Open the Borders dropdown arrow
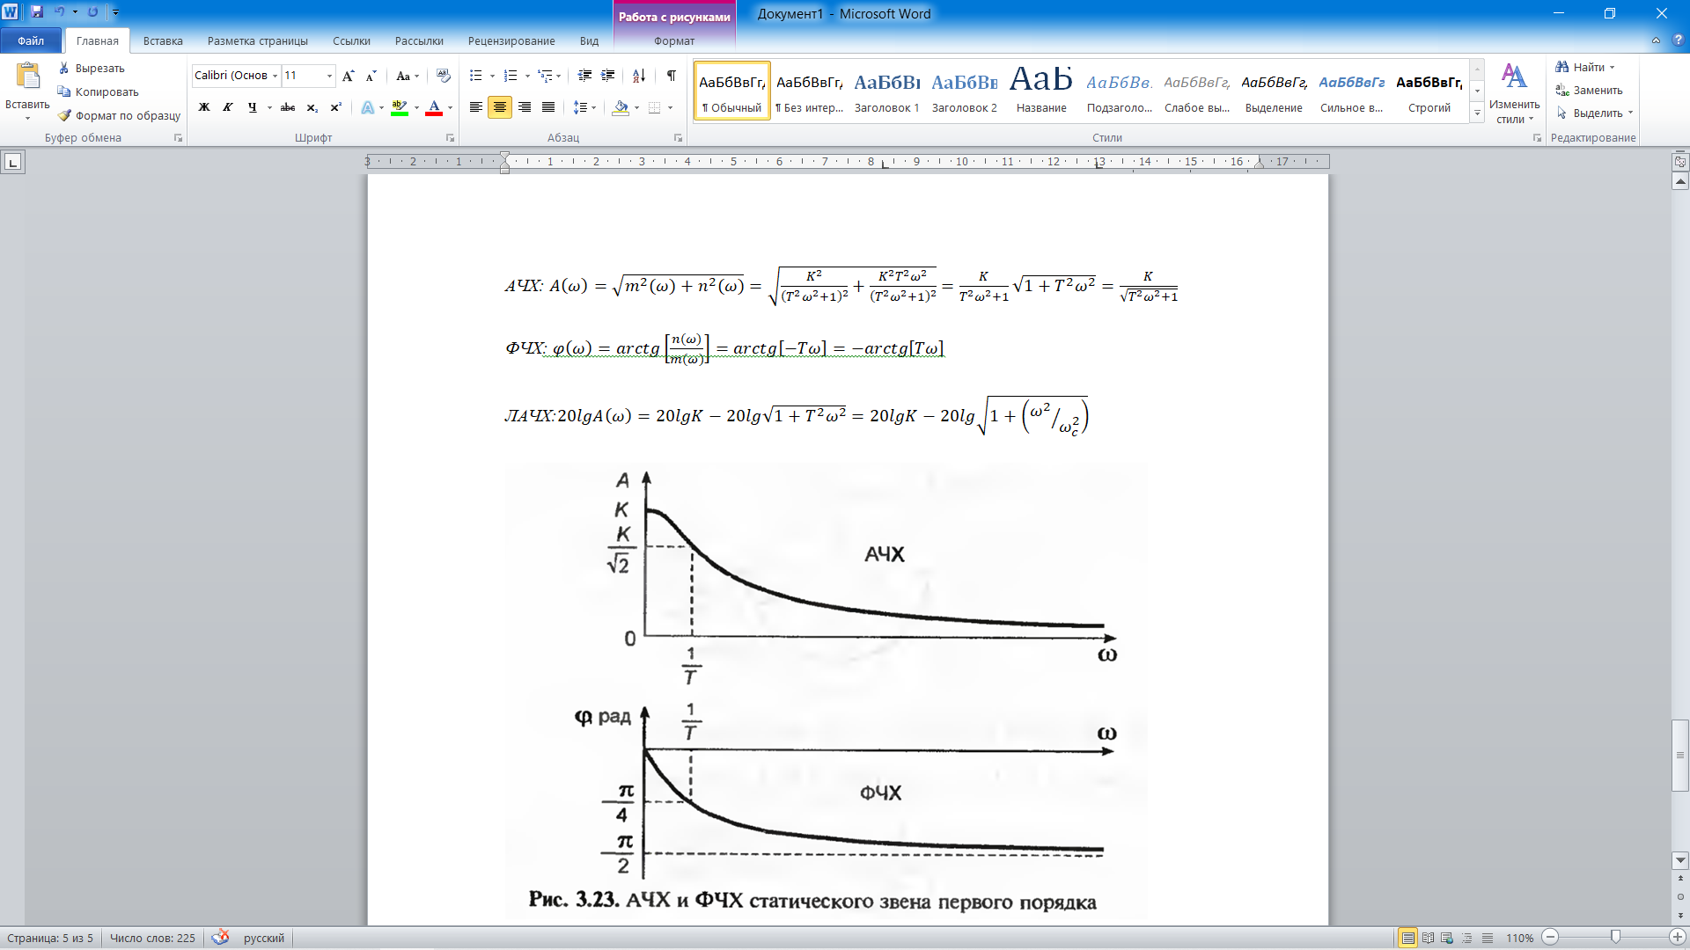Image resolution: width=1690 pixels, height=950 pixels. click(x=671, y=107)
